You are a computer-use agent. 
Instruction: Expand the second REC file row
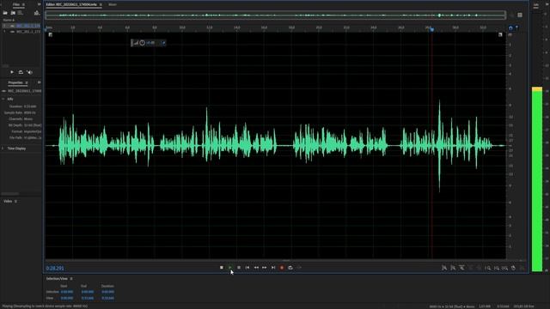(4, 32)
